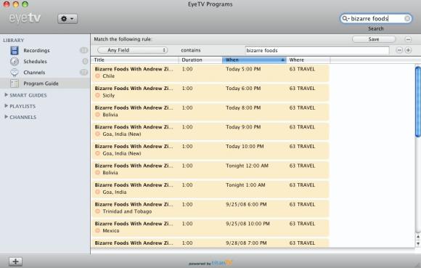The height and width of the screenshot is (268, 421).
Task: Select the Tonight 1:00 AM time cell
Action: pyautogui.click(x=245, y=185)
